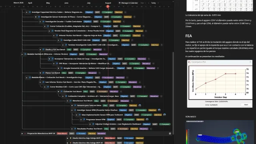The image size is (256, 144).
Task: Collapse Diseño y FEA Test Bench
Action: [x=40, y=50]
